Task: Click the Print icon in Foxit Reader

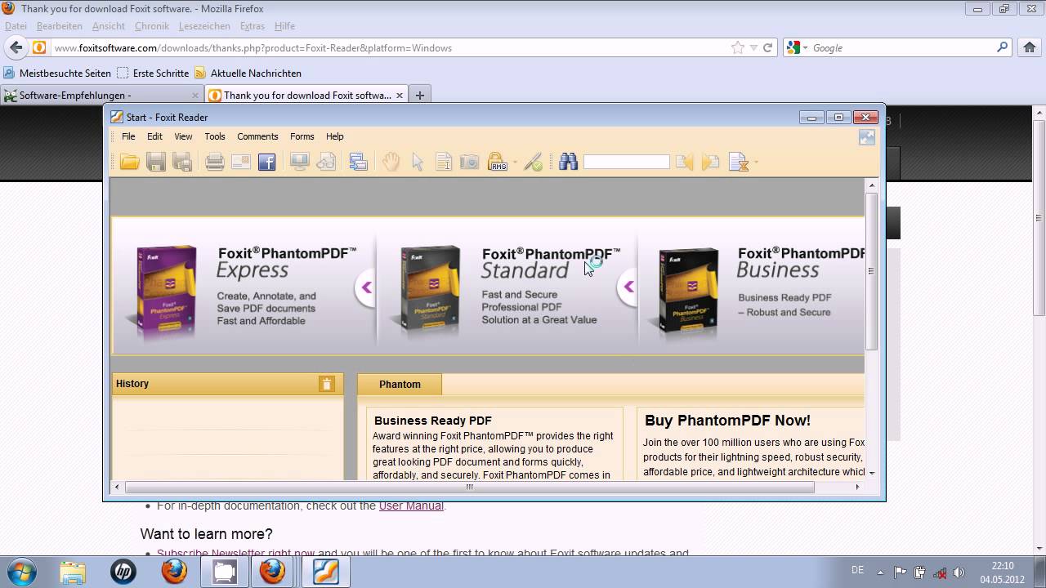Action: (x=215, y=162)
